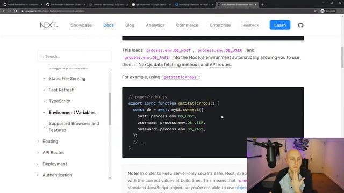Open the Next.js GitHub icon
Screen dimensions: 344x193
click(300, 25)
